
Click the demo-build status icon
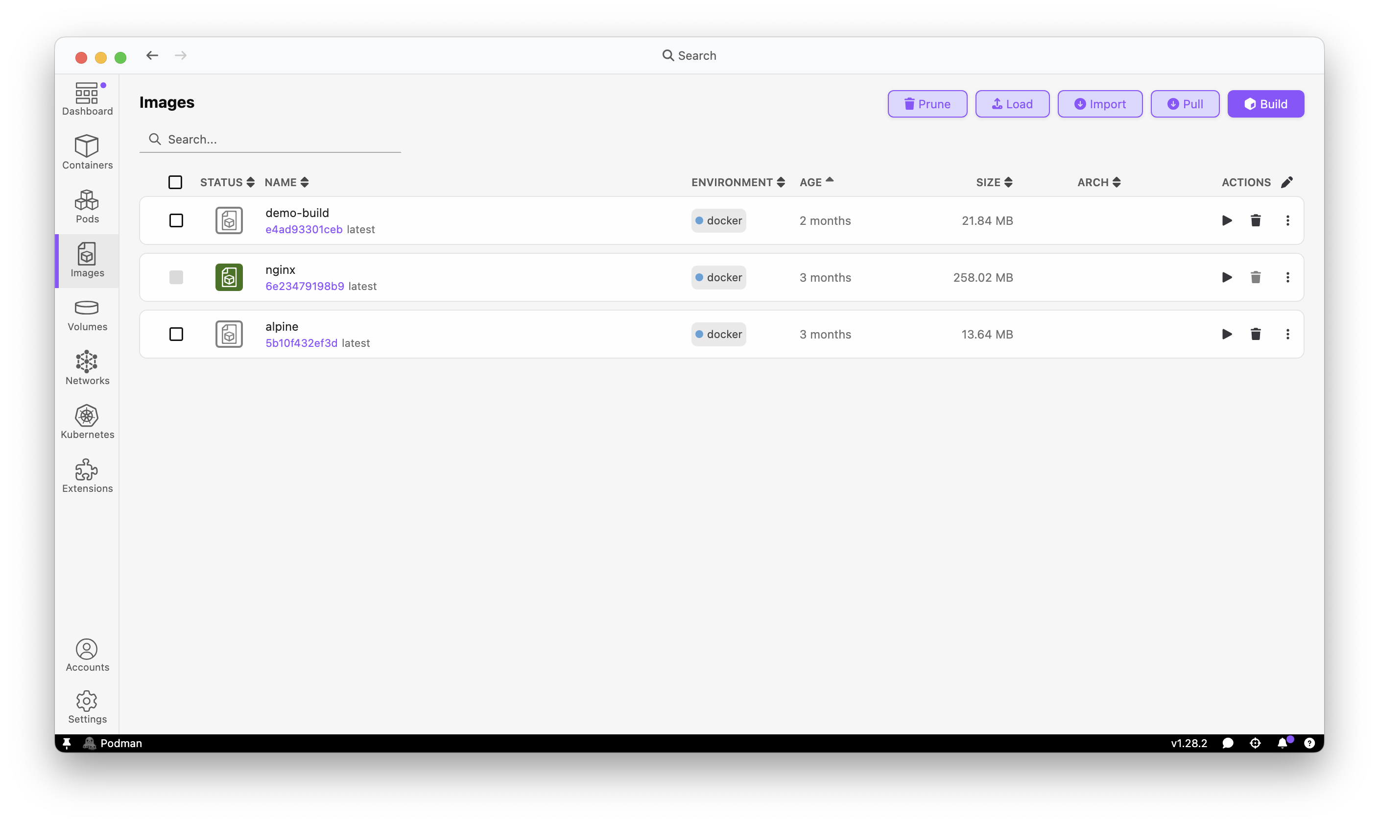(x=229, y=221)
